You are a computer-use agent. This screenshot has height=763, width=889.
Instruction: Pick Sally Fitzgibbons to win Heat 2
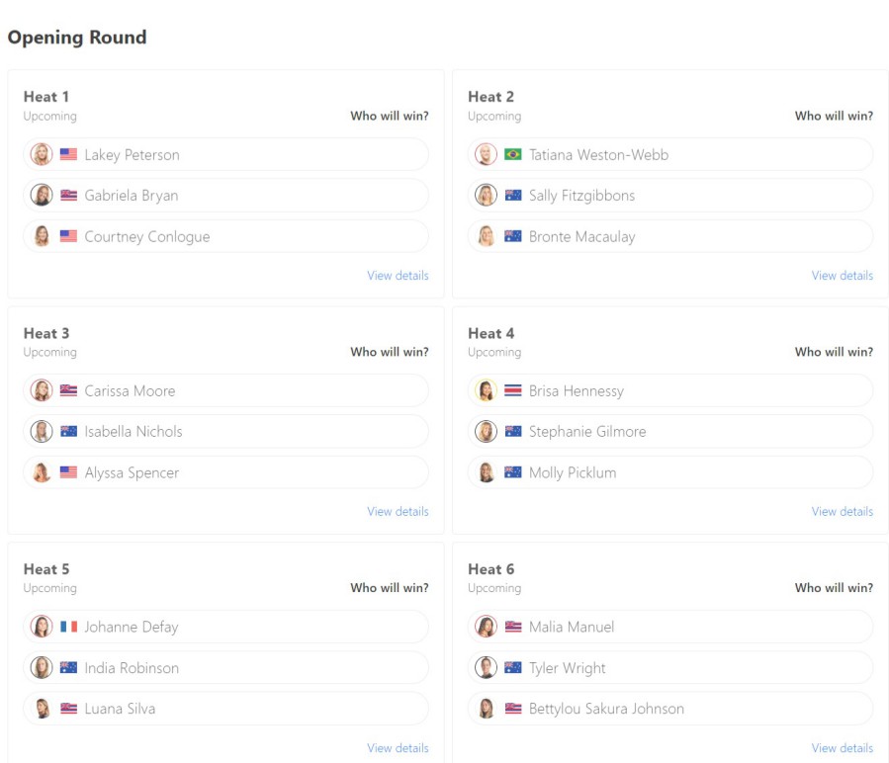pos(670,195)
